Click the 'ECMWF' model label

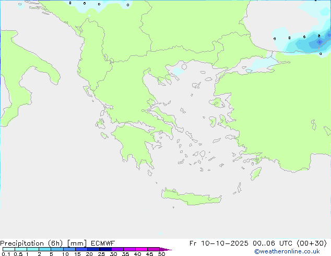click(x=103, y=243)
